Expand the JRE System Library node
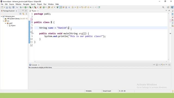The width and height of the screenshot is (174, 98). pyautogui.click(x=4, y=19)
